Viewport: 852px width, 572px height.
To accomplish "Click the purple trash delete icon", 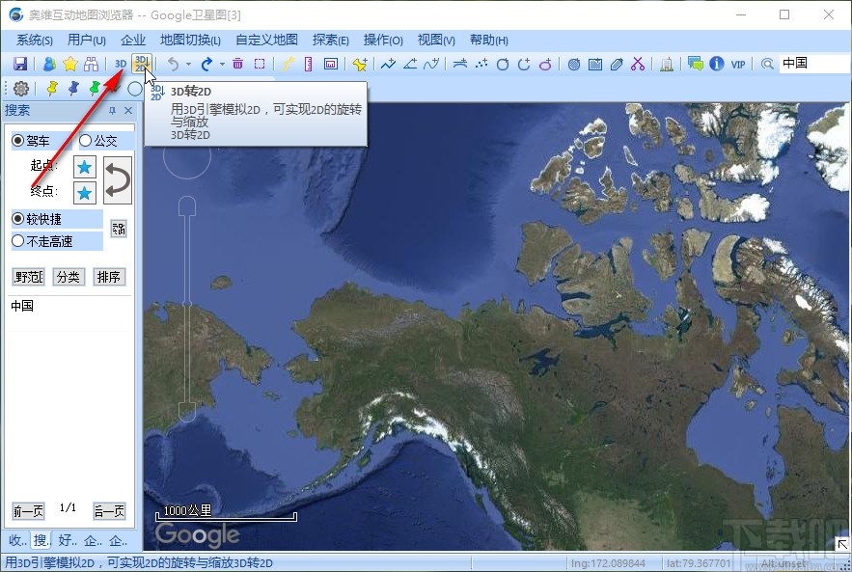I will 238,64.
